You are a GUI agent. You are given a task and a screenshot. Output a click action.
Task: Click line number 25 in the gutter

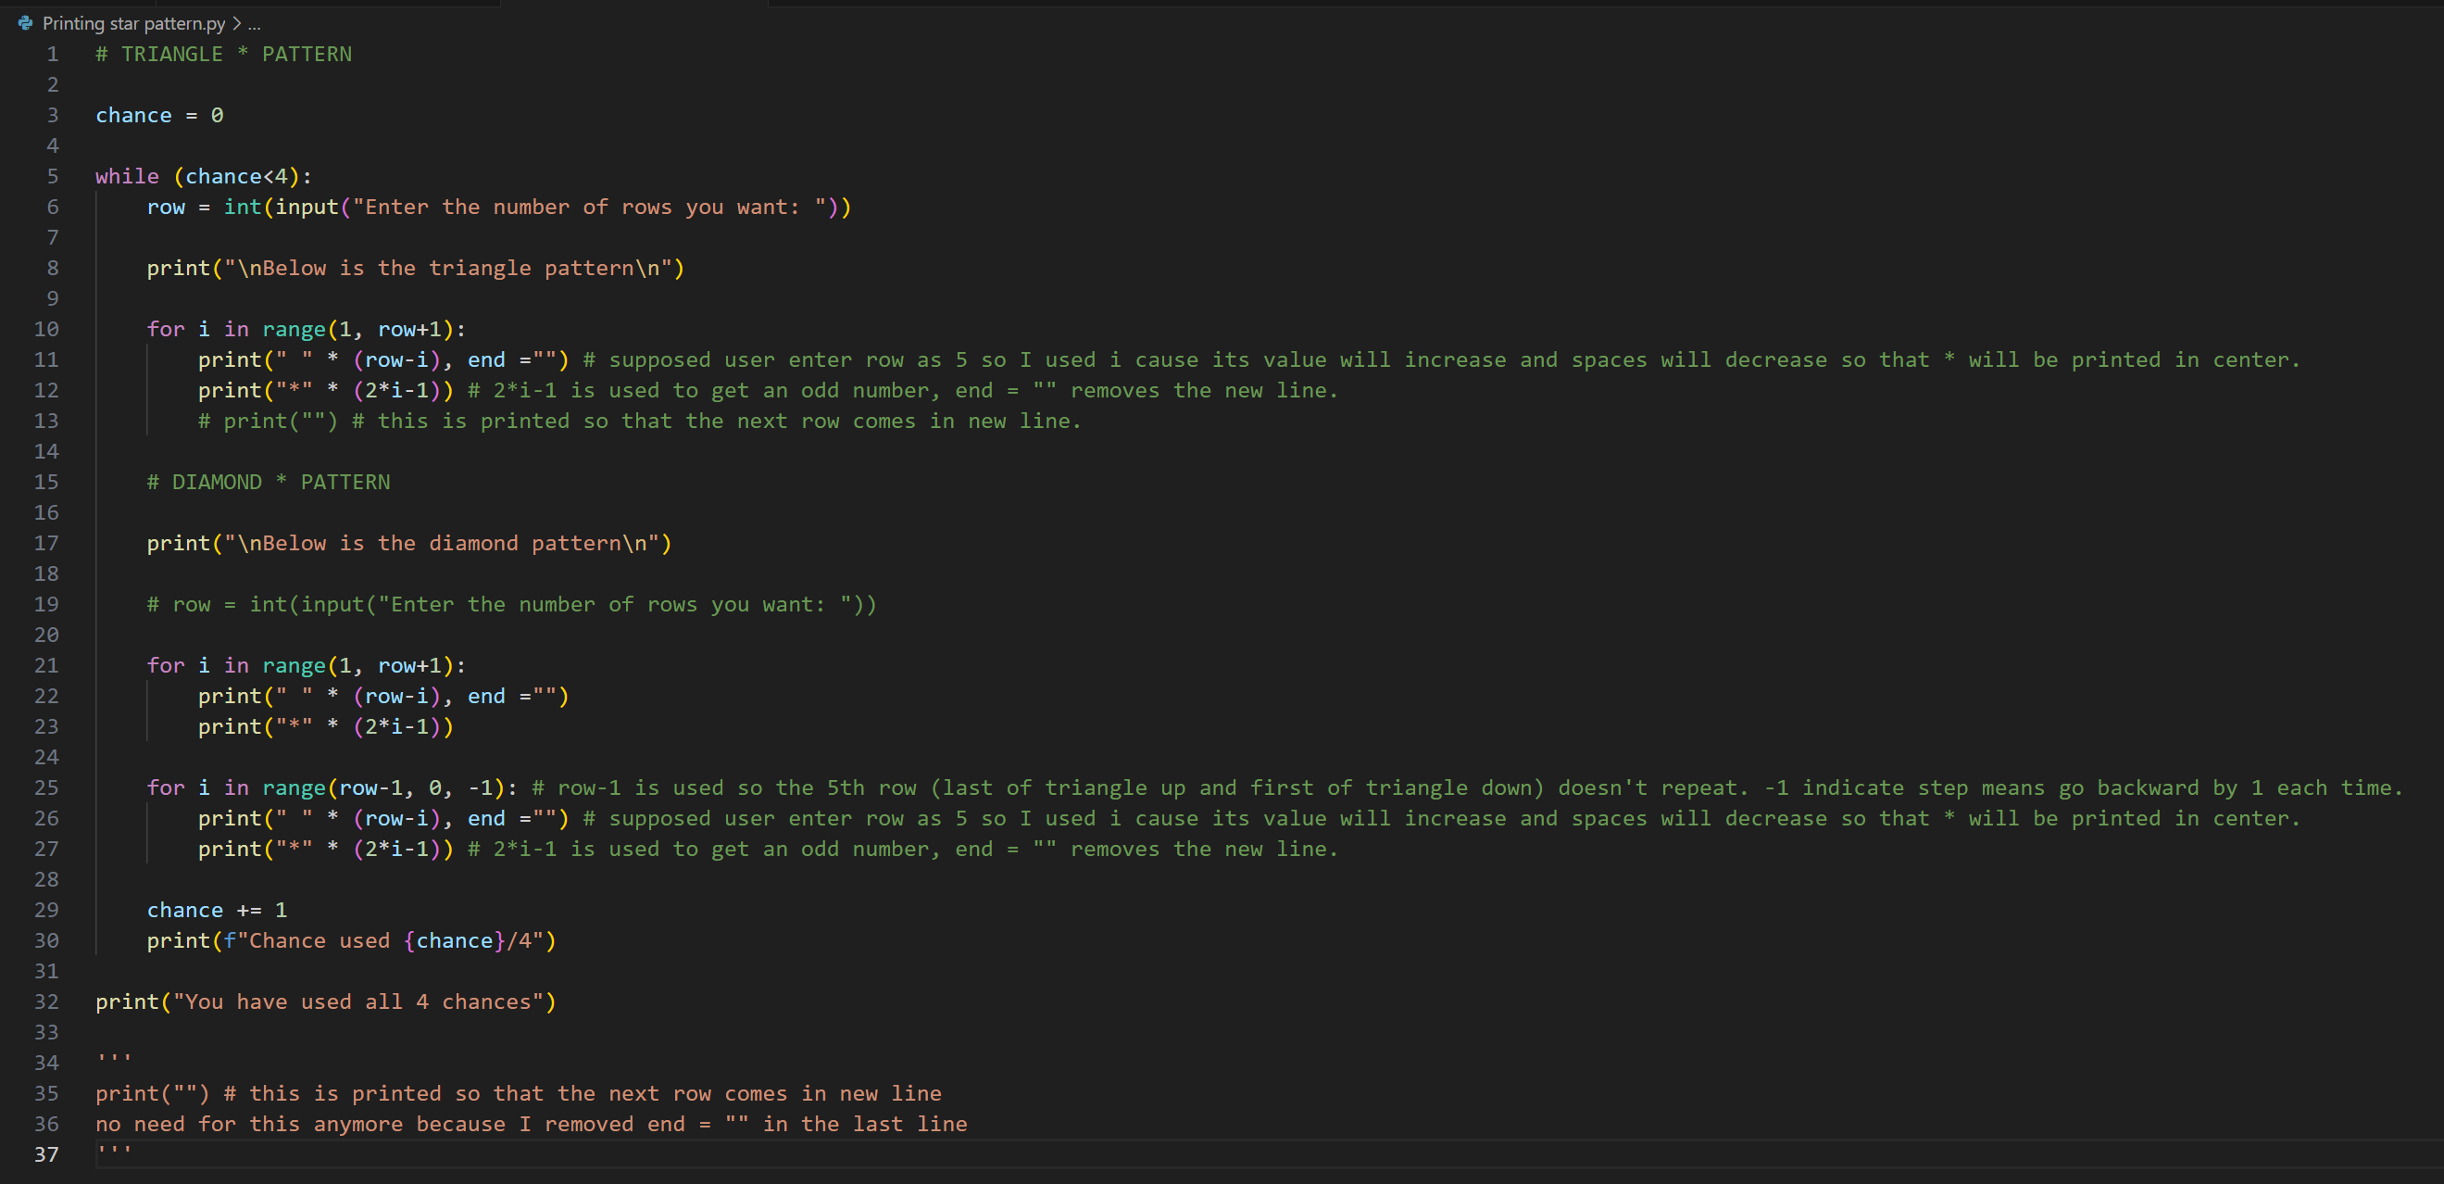pos(46,788)
